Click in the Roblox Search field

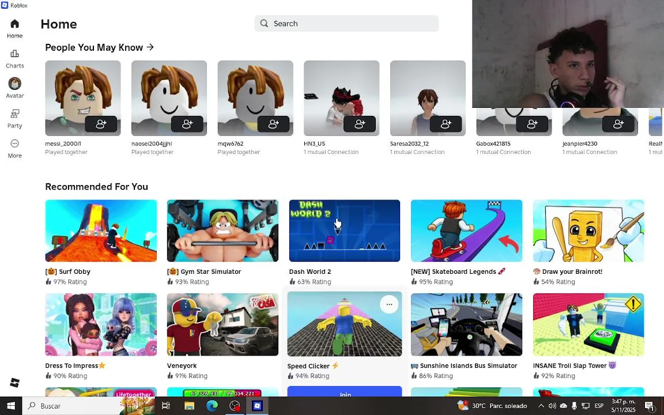[346, 23]
